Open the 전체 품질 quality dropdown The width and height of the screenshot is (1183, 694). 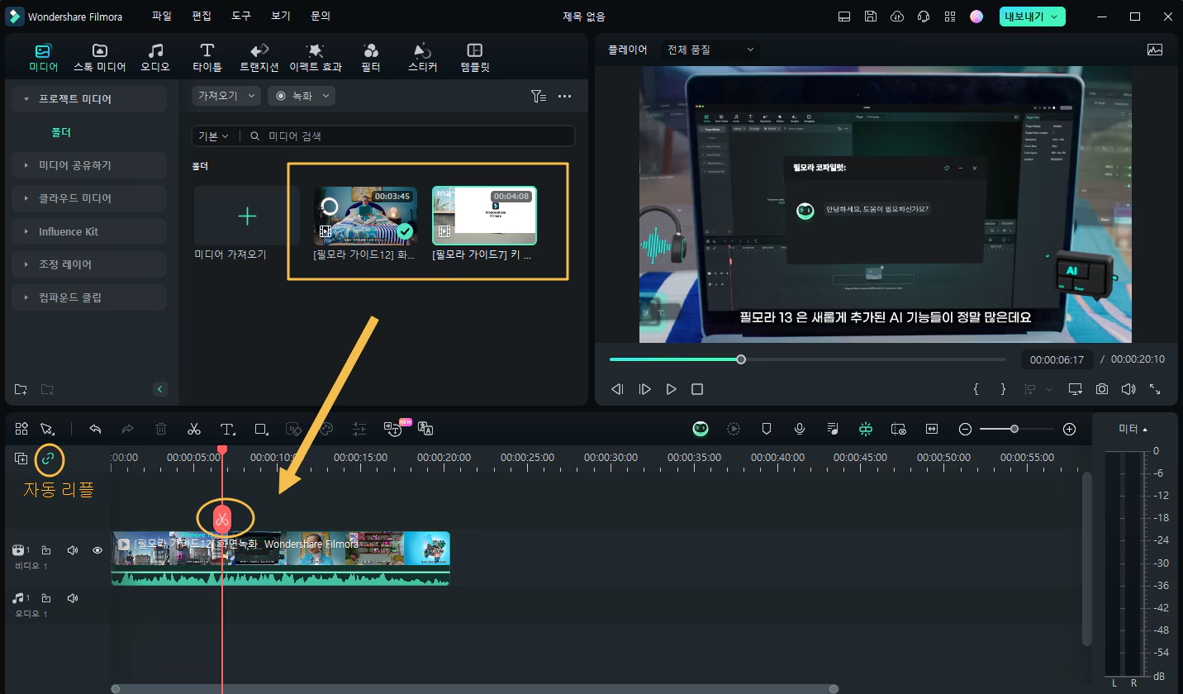(711, 50)
